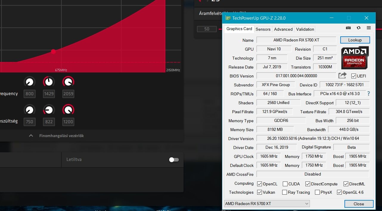This screenshot has height=211, width=382.
Task: Toggle the DirectML checkbox
Action: pyautogui.click(x=346, y=184)
